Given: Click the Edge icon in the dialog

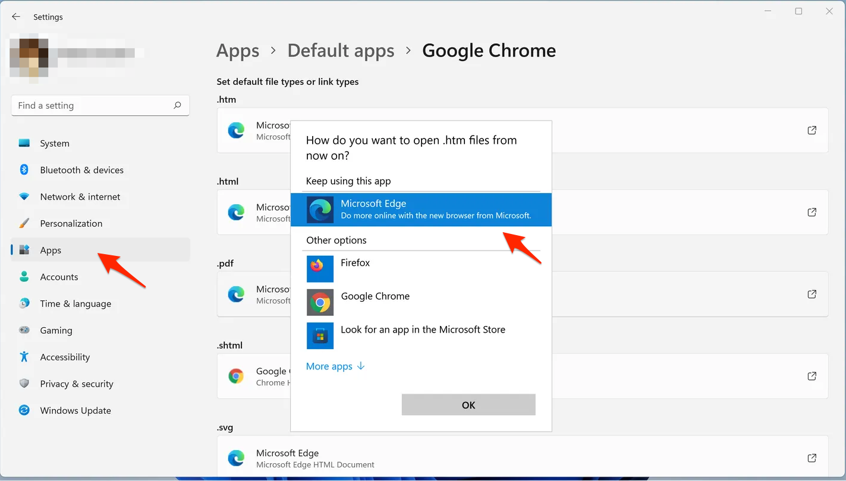Looking at the screenshot, I should (320, 210).
